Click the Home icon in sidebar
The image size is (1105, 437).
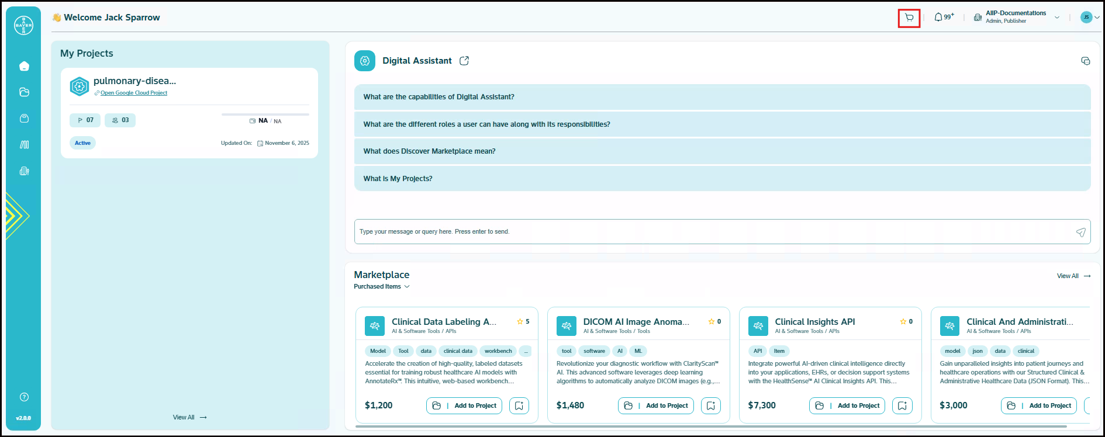pos(24,66)
